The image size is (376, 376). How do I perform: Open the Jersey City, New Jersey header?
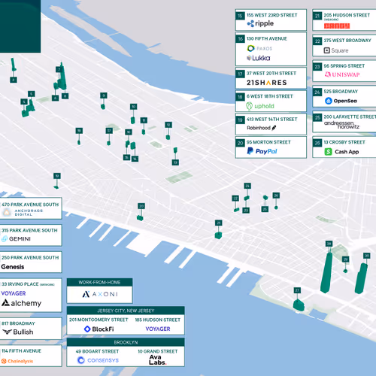pos(126,311)
